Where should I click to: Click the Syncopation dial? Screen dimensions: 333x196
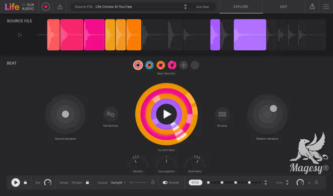pyautogui.click(x=166, y=161)
